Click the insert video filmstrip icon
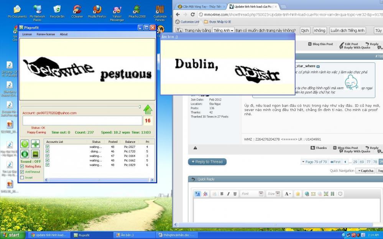 (x=332, y=193)
